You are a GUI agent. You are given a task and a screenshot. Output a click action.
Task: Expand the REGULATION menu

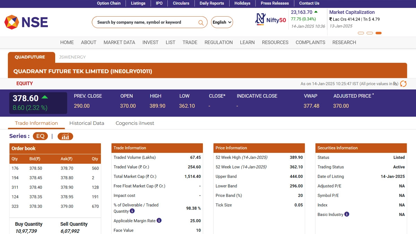click(218, 42)
